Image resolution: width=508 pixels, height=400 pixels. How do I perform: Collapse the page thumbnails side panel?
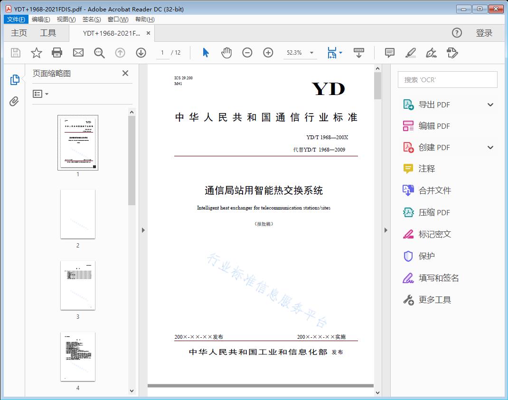[x=125, y=73]
